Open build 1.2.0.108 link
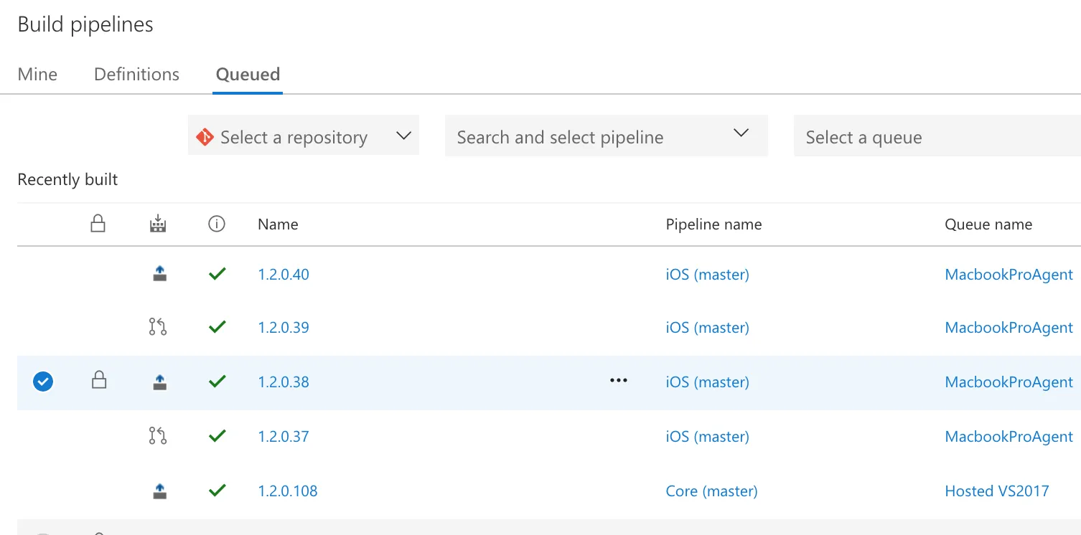The image size is (1081, 535). [288, 491]
